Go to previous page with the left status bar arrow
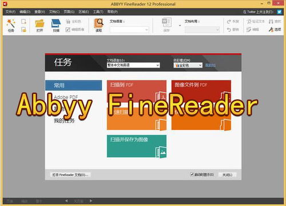Viewport: 286px width, 206px height. 66,201
